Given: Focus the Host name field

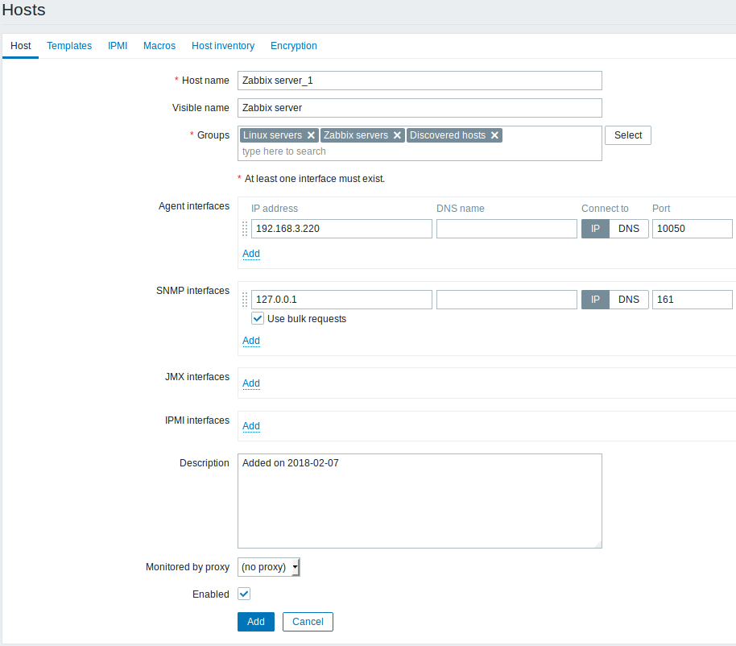Looking at the screenshot, I should 420,81.
